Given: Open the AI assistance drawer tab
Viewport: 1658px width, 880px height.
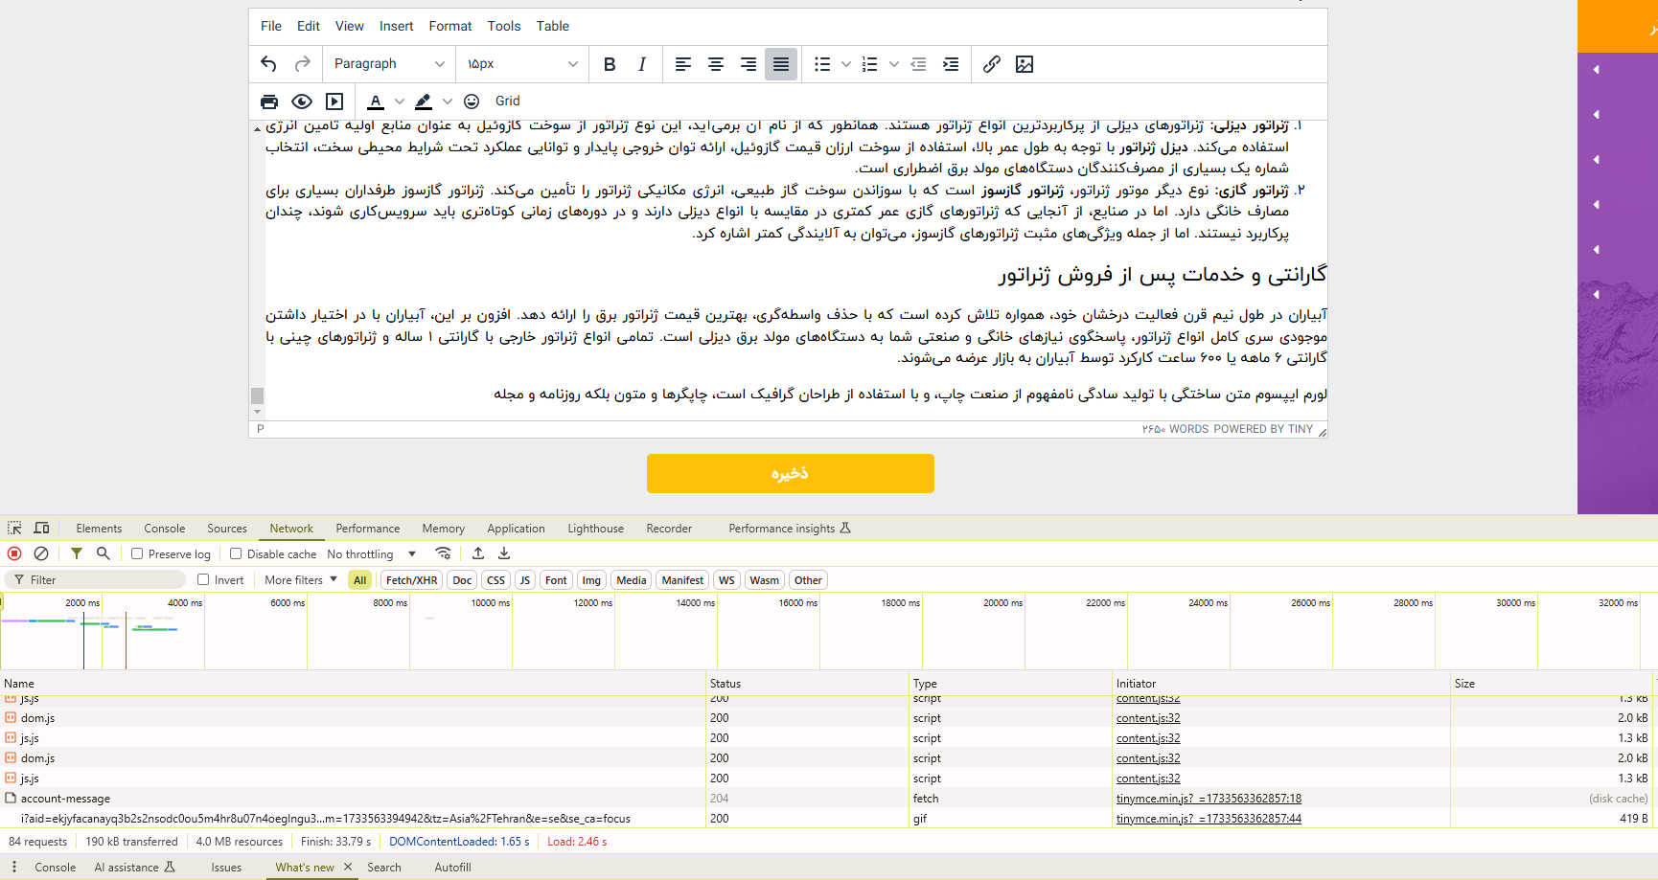Looking at the screenshot, I should click(x=134, y=867).
